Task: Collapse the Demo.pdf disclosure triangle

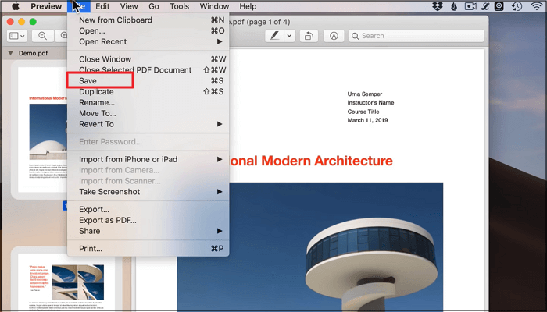Action: (10, 53)
